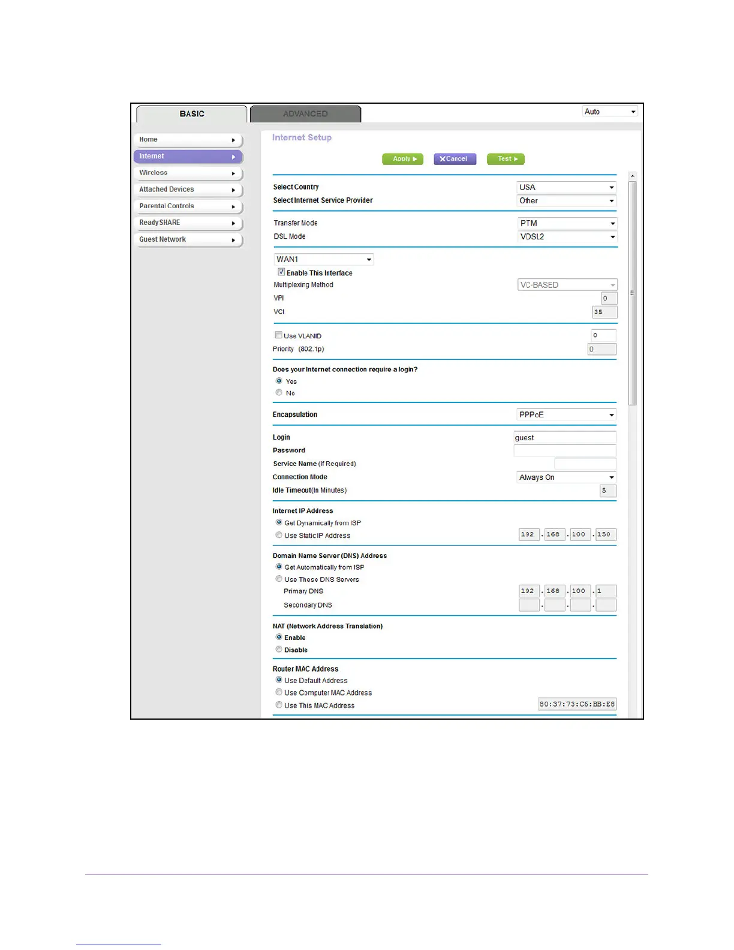The height and width of the screenshot is (950, 734).
Task: Open Parental Controls in sidebar
Action: click(x=188, y=206)
